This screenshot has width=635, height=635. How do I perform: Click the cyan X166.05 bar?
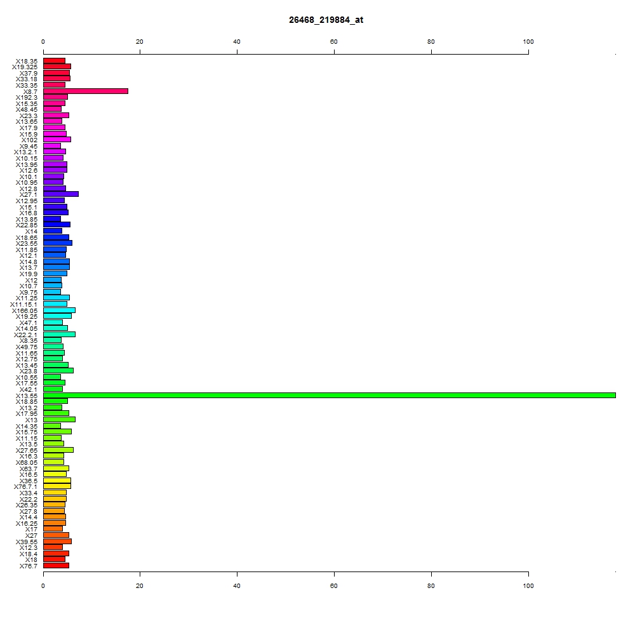(x=59, y=311)
